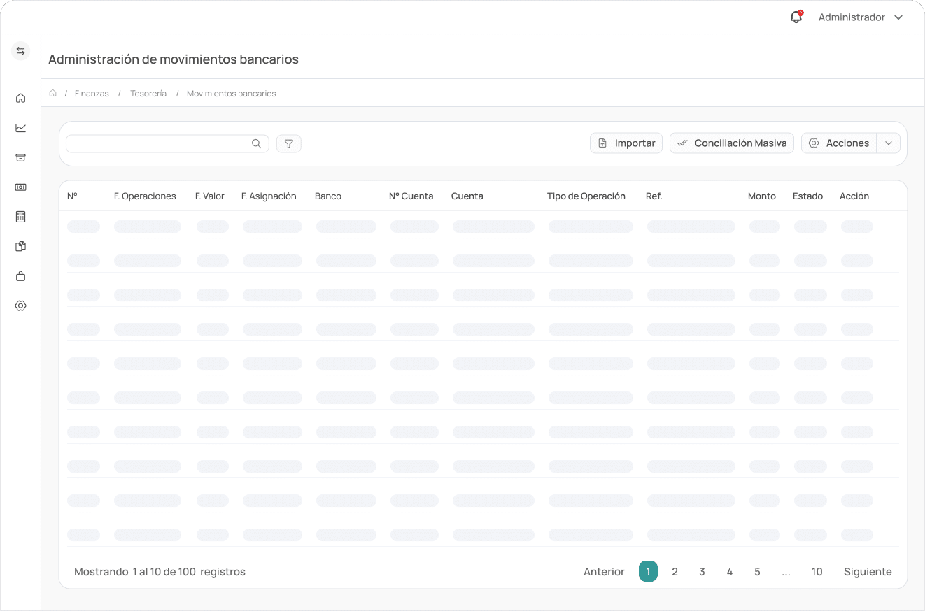Screen dimensions: 925x611
Task: Click the Banco column header
Action: pyautogui.click(x=328, y=196)
